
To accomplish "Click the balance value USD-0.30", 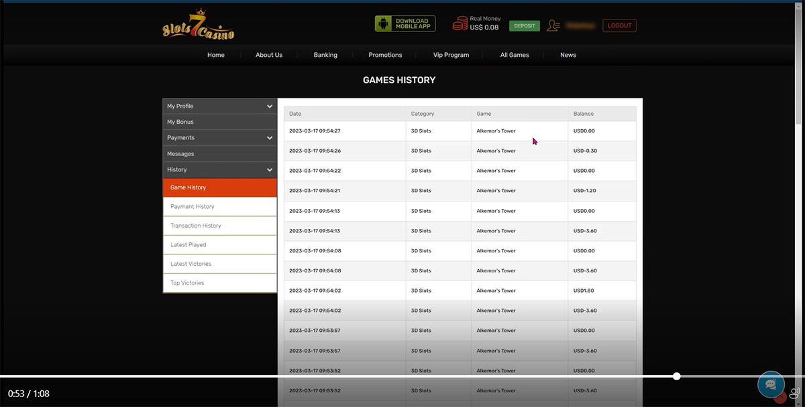I will click(585, 151).
